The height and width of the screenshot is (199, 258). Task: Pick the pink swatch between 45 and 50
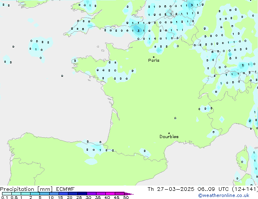click(x=120, y=194)
